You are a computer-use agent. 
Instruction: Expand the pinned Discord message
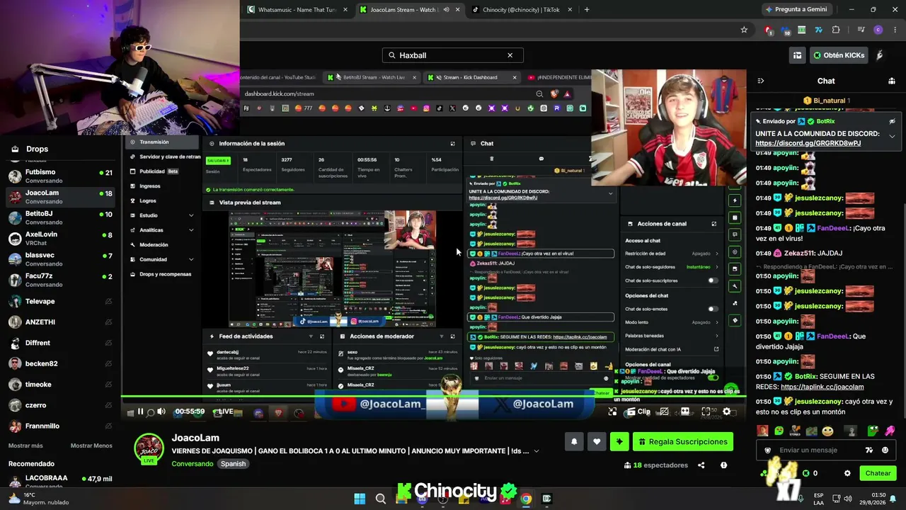click(x=893, y=136)
